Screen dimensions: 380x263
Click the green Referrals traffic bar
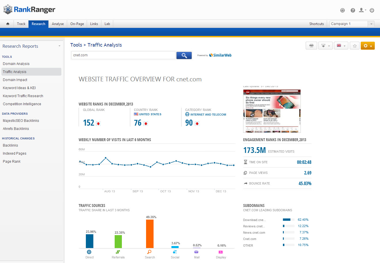(118, 242)
